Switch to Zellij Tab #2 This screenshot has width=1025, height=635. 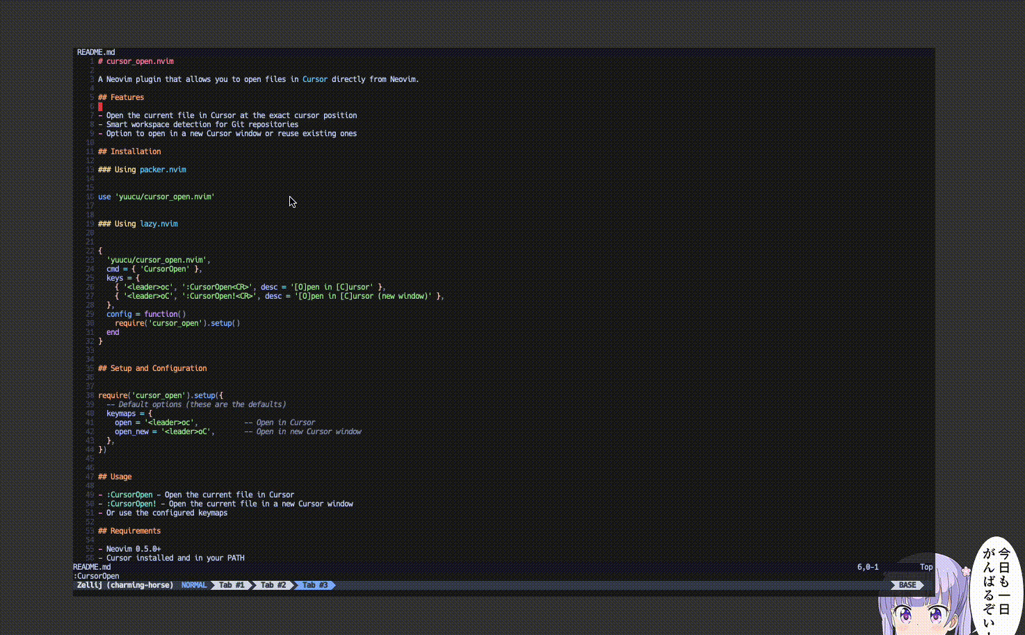pos(273,585)
